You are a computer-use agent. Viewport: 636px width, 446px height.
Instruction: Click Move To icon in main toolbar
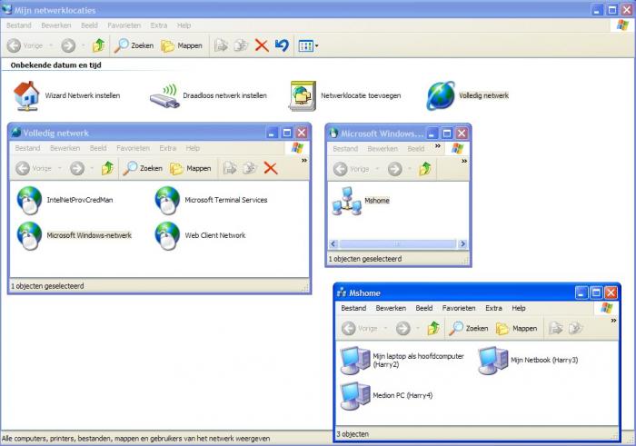[x=221, y=45]
